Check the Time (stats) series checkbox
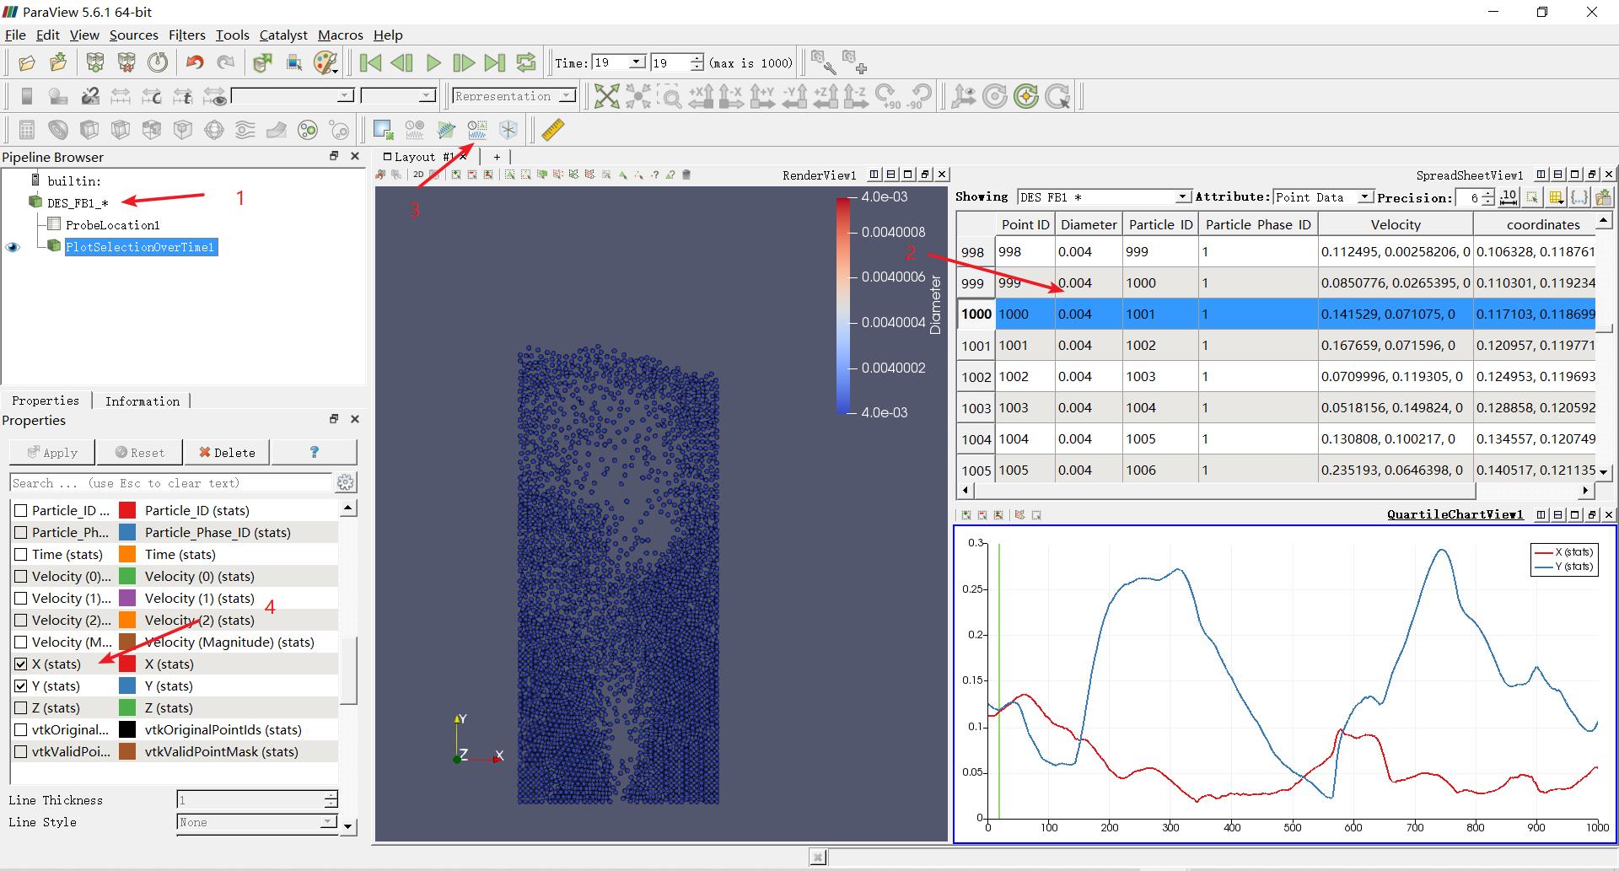1619x871 pixels. pos(21,555)
